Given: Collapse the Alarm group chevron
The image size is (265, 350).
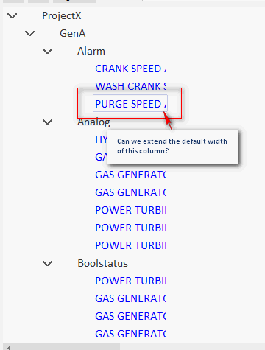Looking at the screenshot, I should coord(48,52).
